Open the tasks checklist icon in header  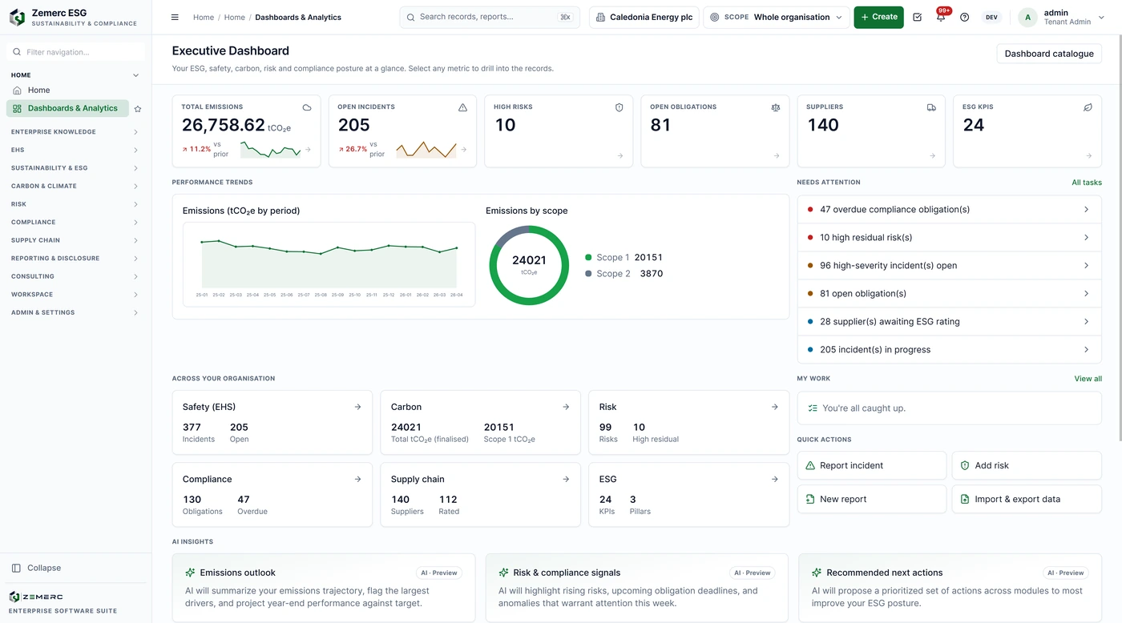918,17
